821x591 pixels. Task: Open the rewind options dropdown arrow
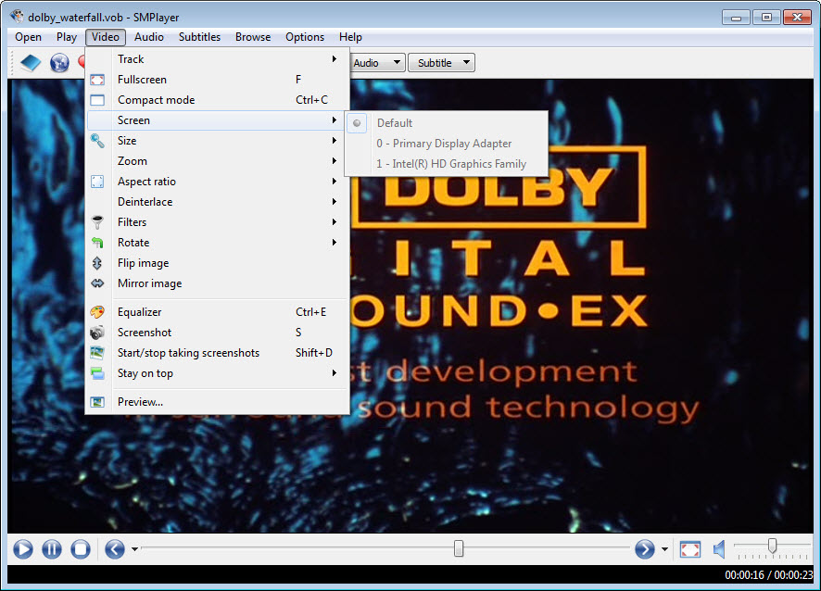click(134, 549)
